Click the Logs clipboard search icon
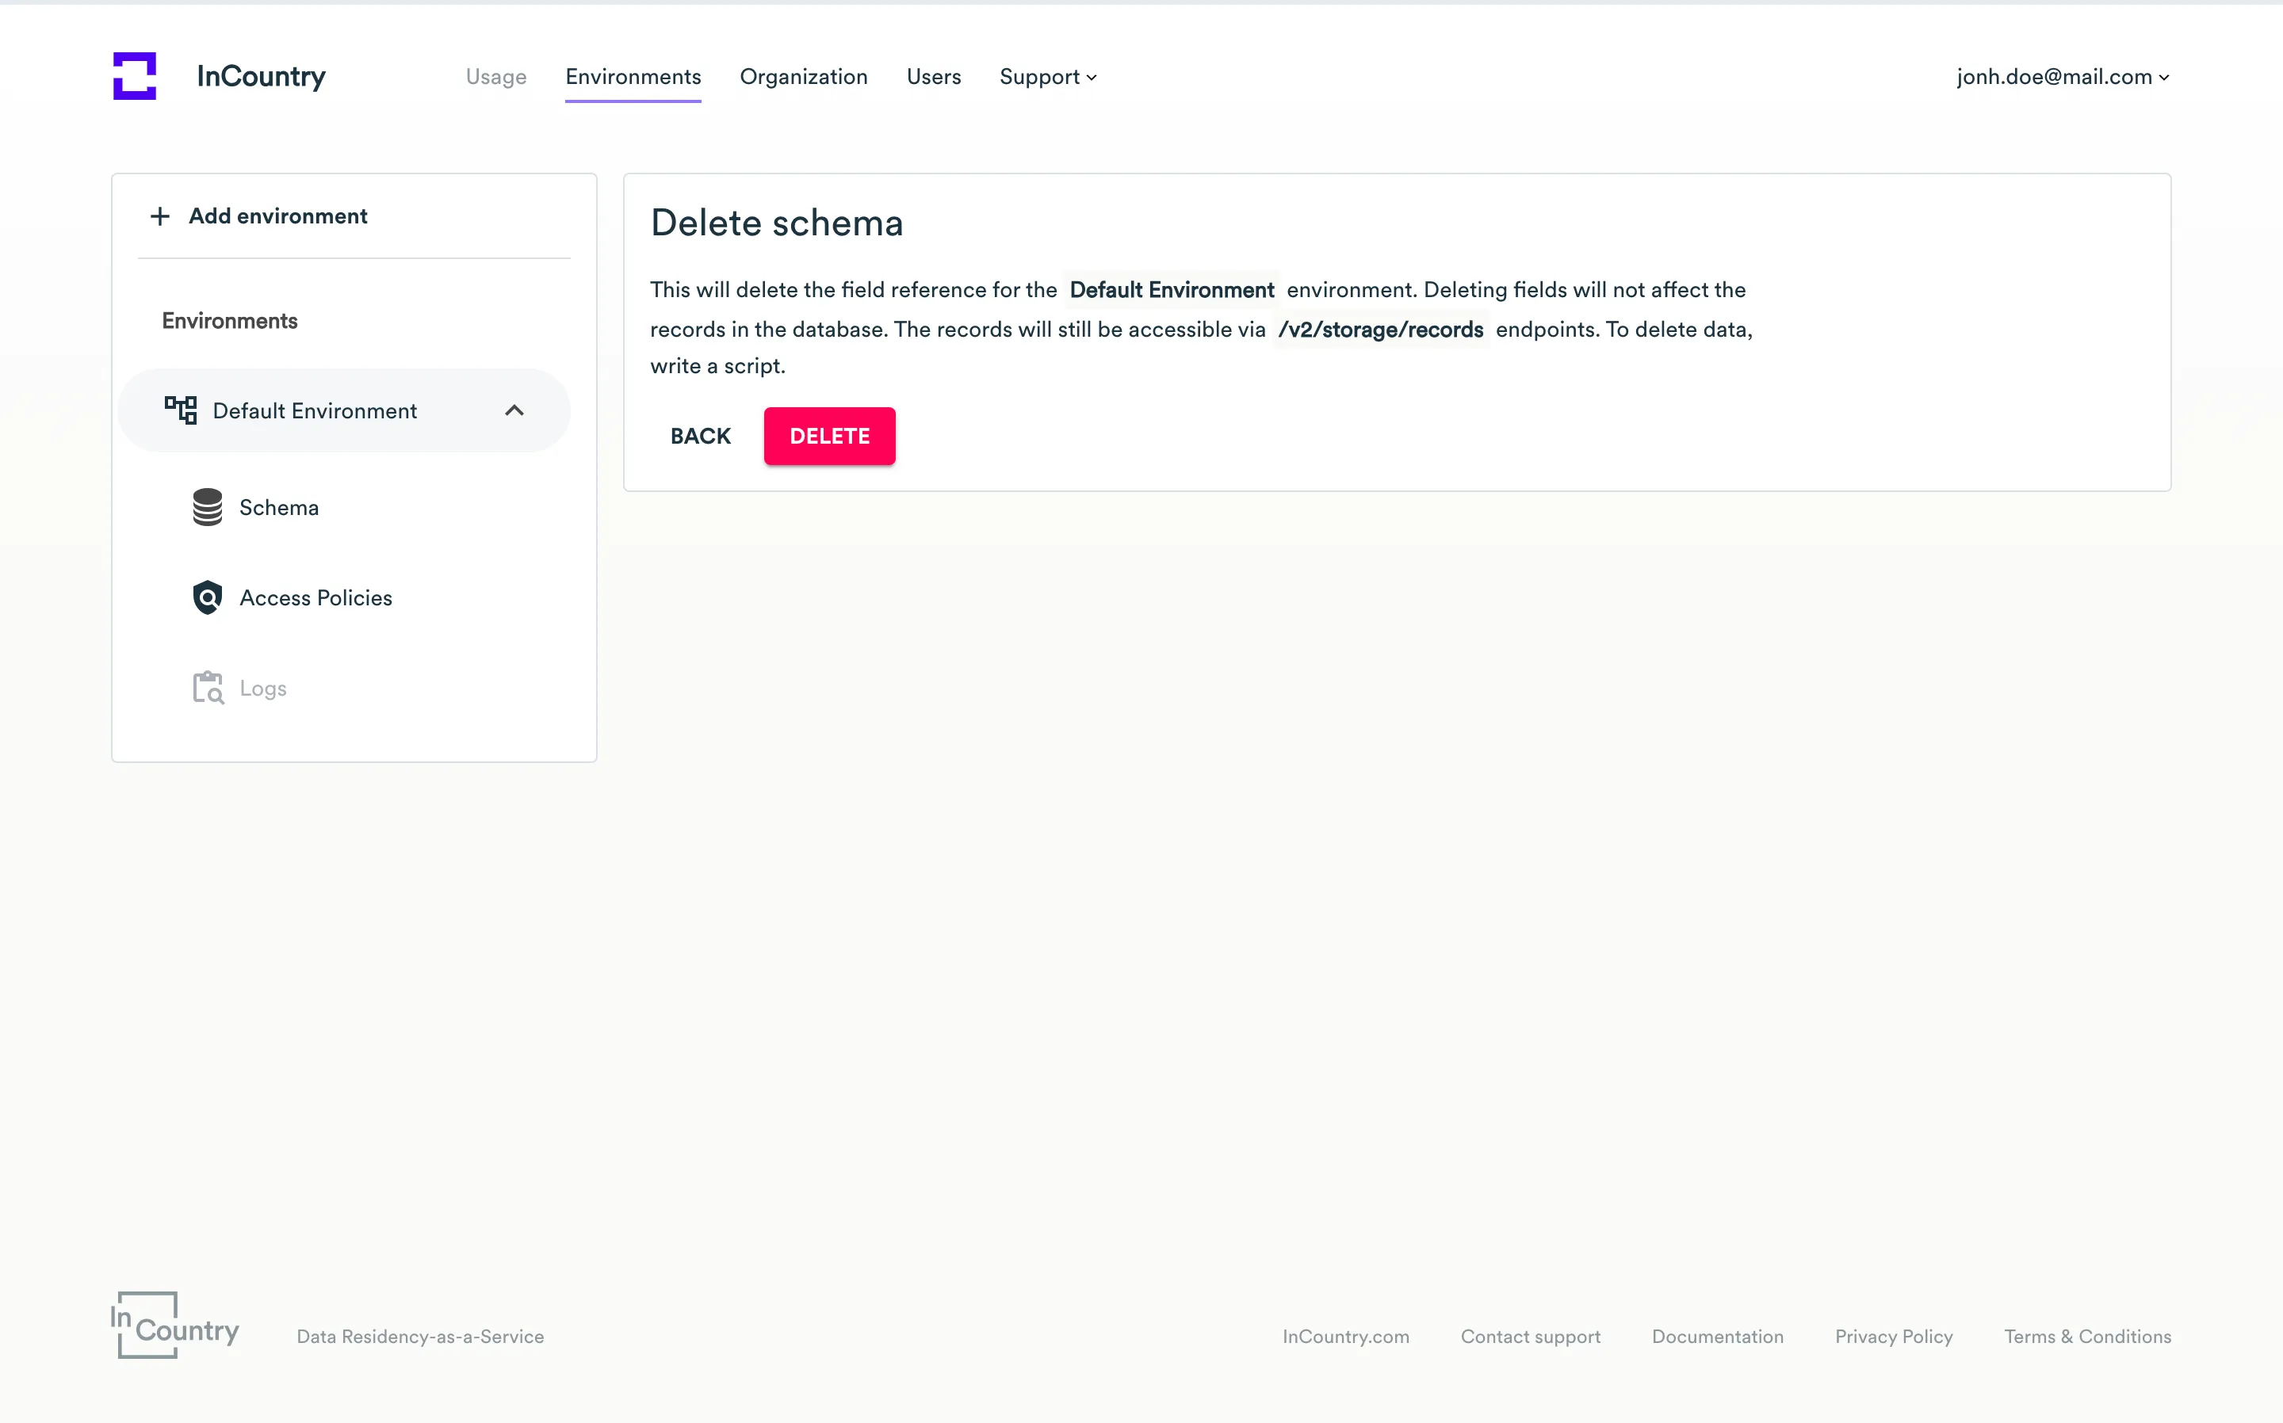The image size is (2283, 1423). pos(208,688)
